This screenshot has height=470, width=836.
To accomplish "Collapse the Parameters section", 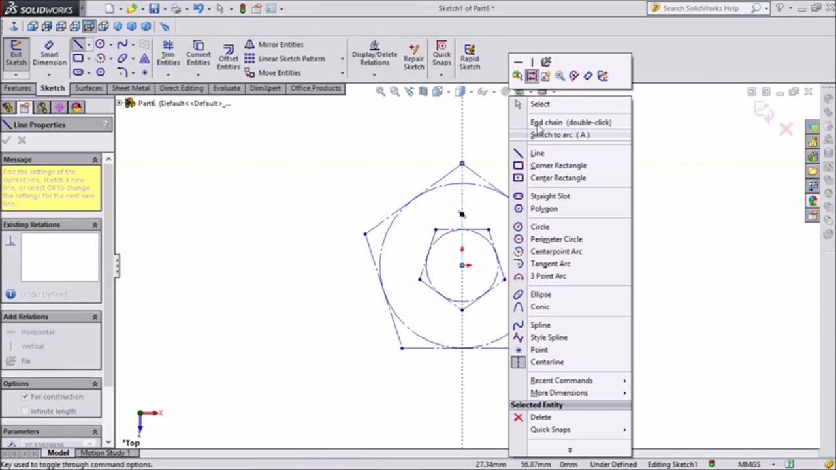I will tap(95, 431).
